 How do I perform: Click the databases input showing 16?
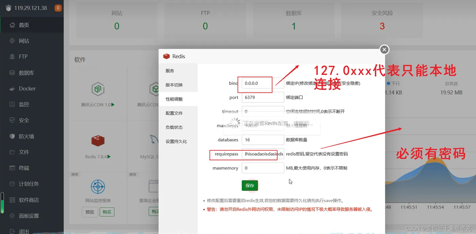tap(263, 140)
